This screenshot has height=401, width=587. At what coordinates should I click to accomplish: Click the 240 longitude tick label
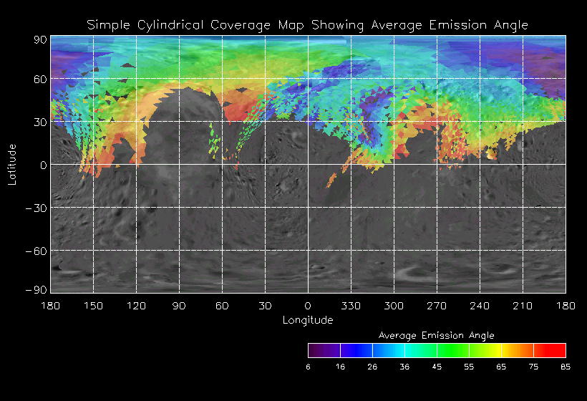[x=480, y=306]
